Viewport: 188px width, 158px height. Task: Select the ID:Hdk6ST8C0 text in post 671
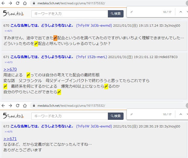(x=166, y=57)
